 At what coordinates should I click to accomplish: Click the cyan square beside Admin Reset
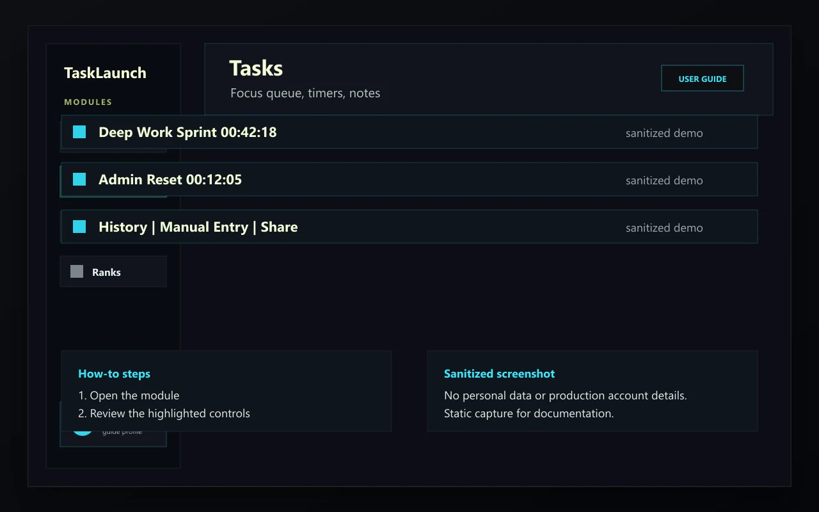click(x=79, y=179)
